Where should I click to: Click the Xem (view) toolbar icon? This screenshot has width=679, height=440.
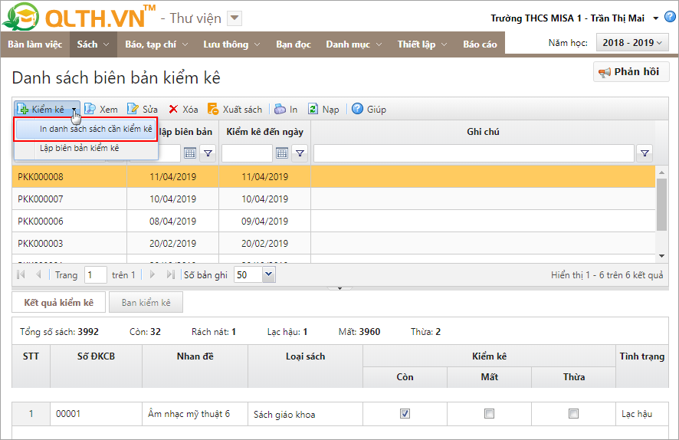coord(90,110)
